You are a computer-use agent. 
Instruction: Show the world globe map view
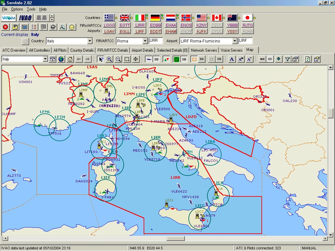pyautogui.click(x=61, y=59)
